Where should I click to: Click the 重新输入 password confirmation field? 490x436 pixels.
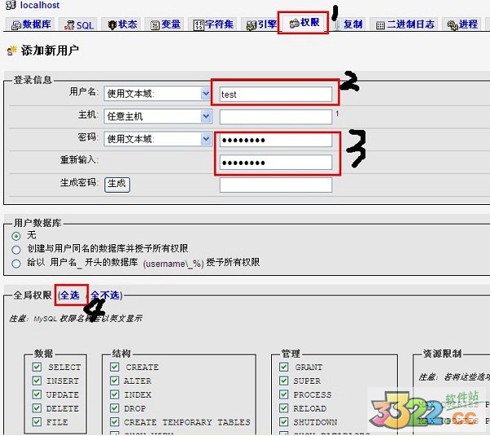point(276,162)
